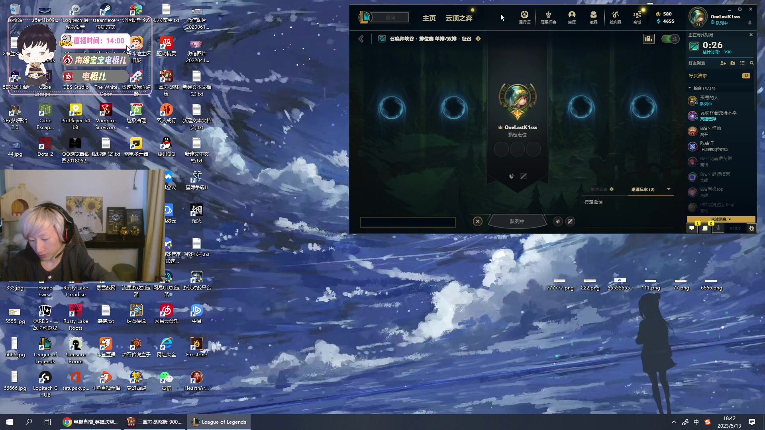
Task: Select the 邀请玩家 (0) tab
Action: (x=643, y=190)
